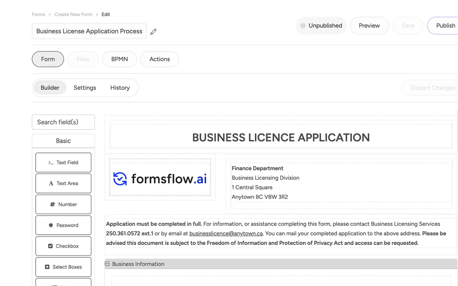458x286 pixels.
Task: Click the BUSINESS LICENCE APPLICATION heading
Action: point(281,138)
